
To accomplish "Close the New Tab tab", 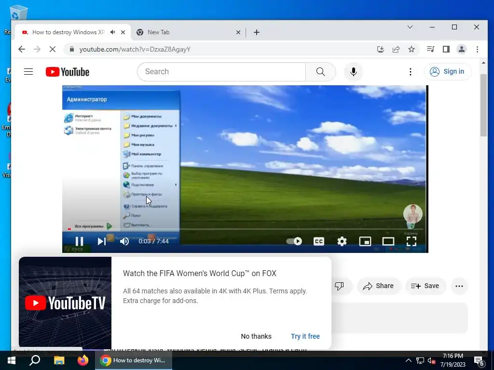I will [x=238, y=32].
